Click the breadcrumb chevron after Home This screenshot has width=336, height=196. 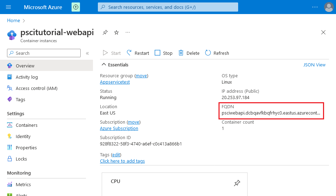pos(24,21)
